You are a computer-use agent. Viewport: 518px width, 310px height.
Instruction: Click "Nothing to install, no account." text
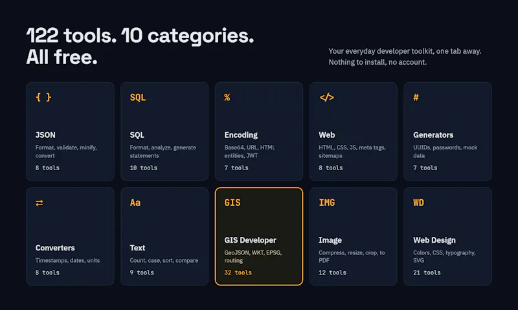coord(377,62)
